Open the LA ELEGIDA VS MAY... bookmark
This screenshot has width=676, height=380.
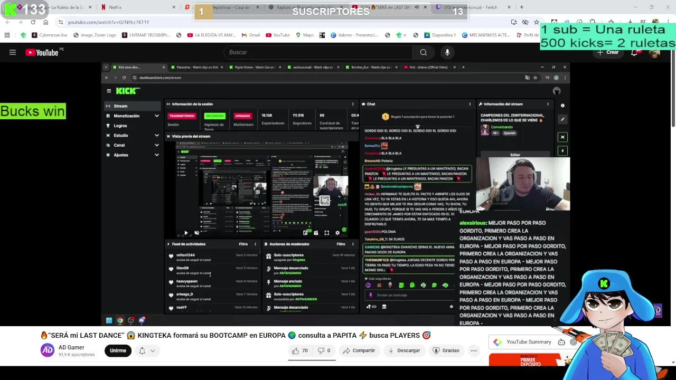(211, 35)
